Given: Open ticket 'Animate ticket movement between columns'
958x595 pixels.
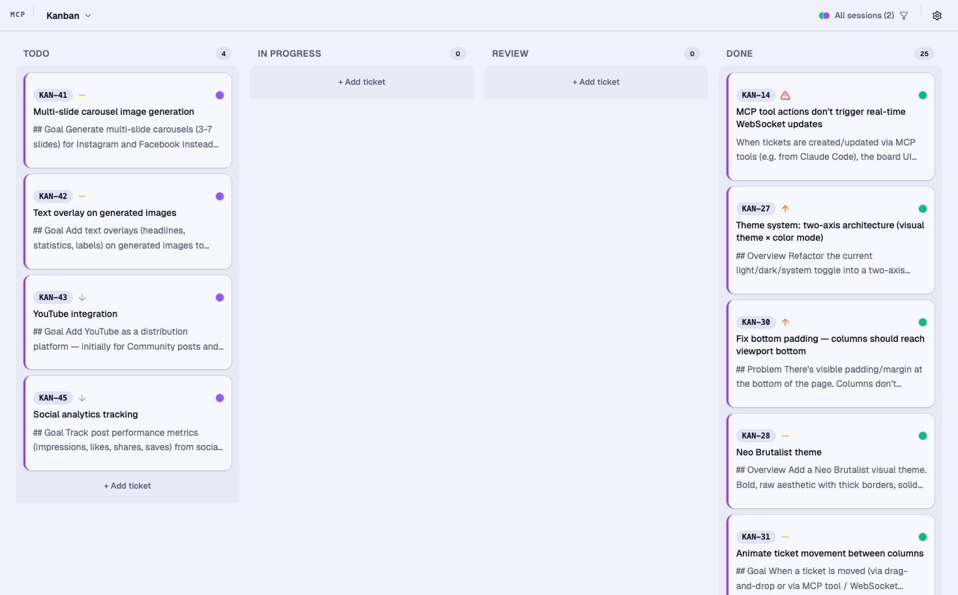Looking at the screenshot, I should [x=830, y=553].
